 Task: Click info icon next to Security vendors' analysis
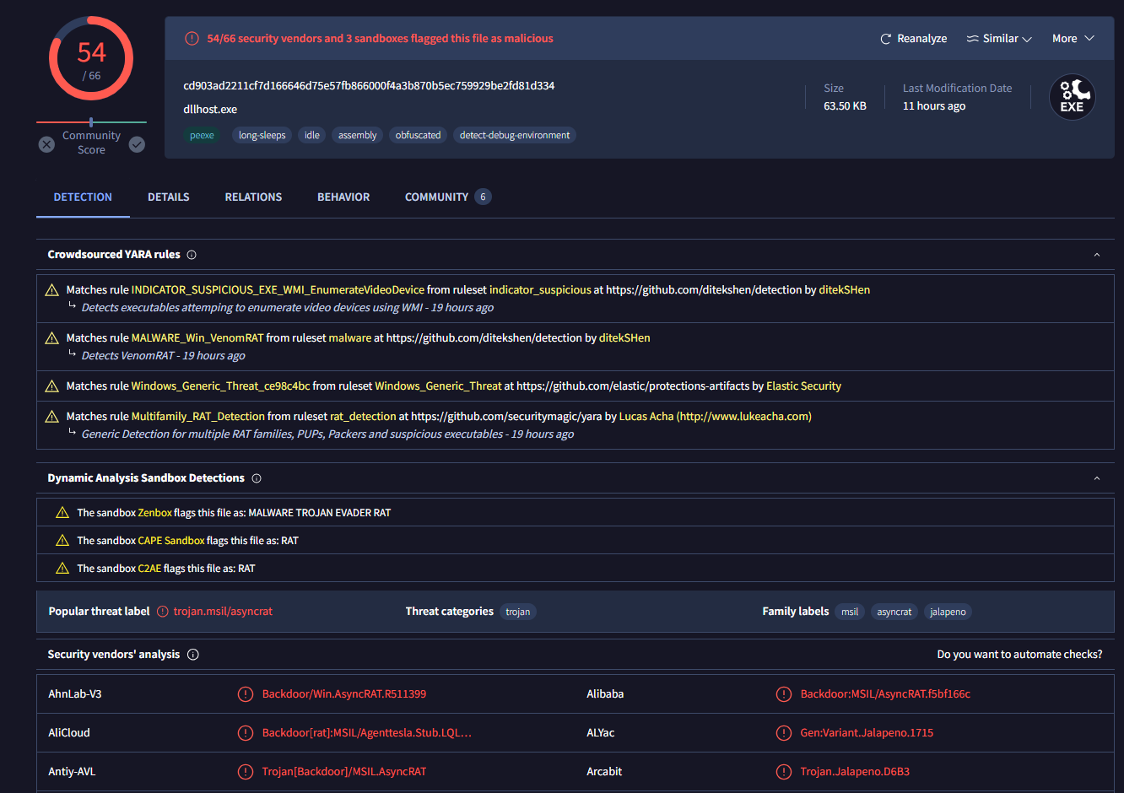coord(192,655)
